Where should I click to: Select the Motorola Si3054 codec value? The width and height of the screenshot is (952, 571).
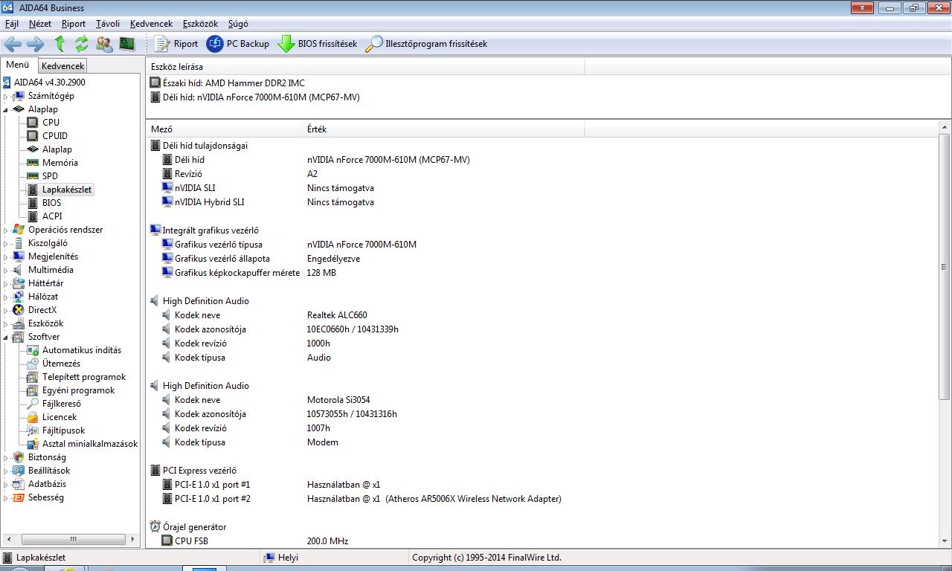click(x=338, y=400)
